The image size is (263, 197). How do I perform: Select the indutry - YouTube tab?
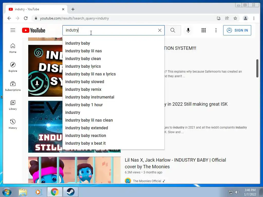point(36,9)
